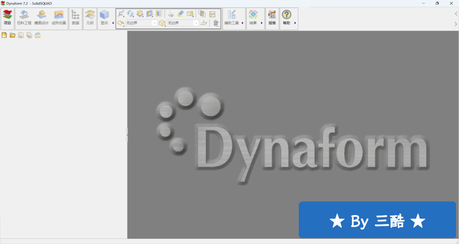Click the project package icon
The width and height of the screenshot is (459, 244).
(x=37, y=35)
